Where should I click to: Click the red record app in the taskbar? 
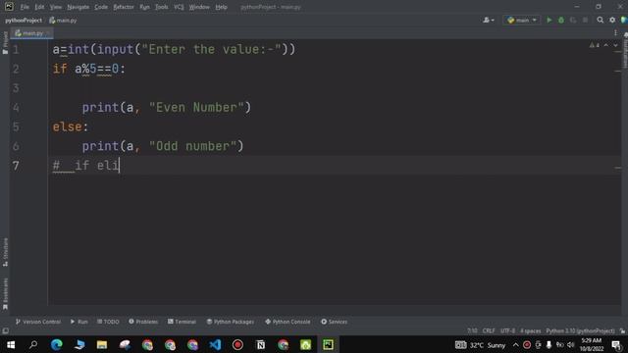pyautogui.click(x=237, y=344)
